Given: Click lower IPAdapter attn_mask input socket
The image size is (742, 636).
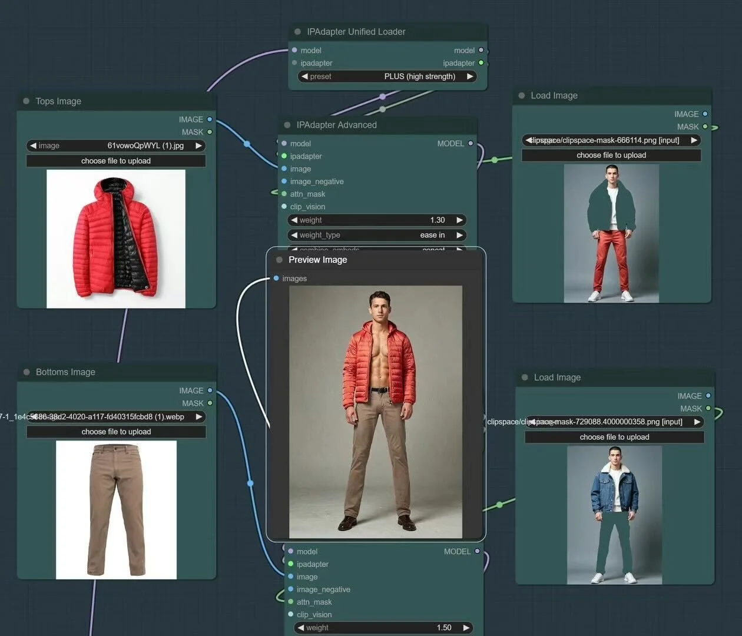Looking at the screenshot, I should 290,602.
